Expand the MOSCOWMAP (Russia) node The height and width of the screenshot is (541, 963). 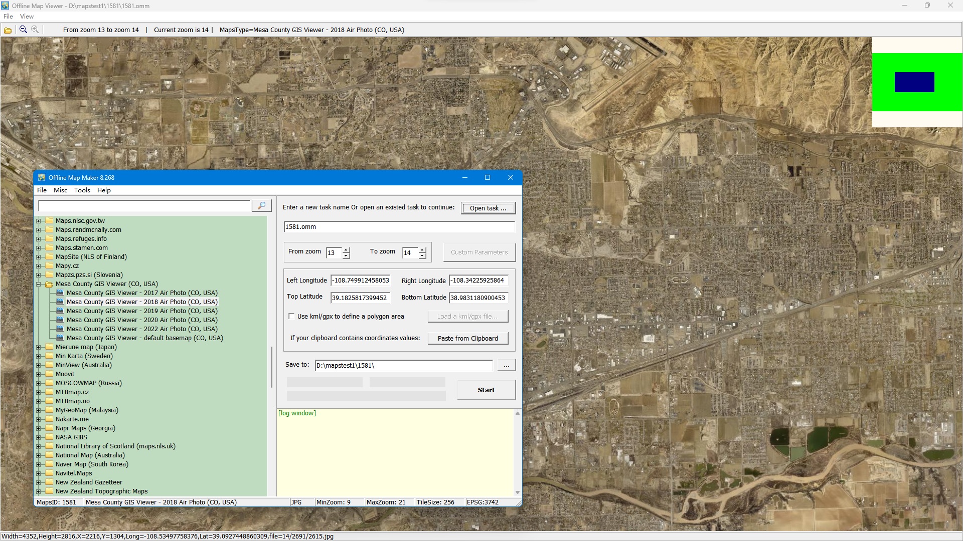coord(38,383)
